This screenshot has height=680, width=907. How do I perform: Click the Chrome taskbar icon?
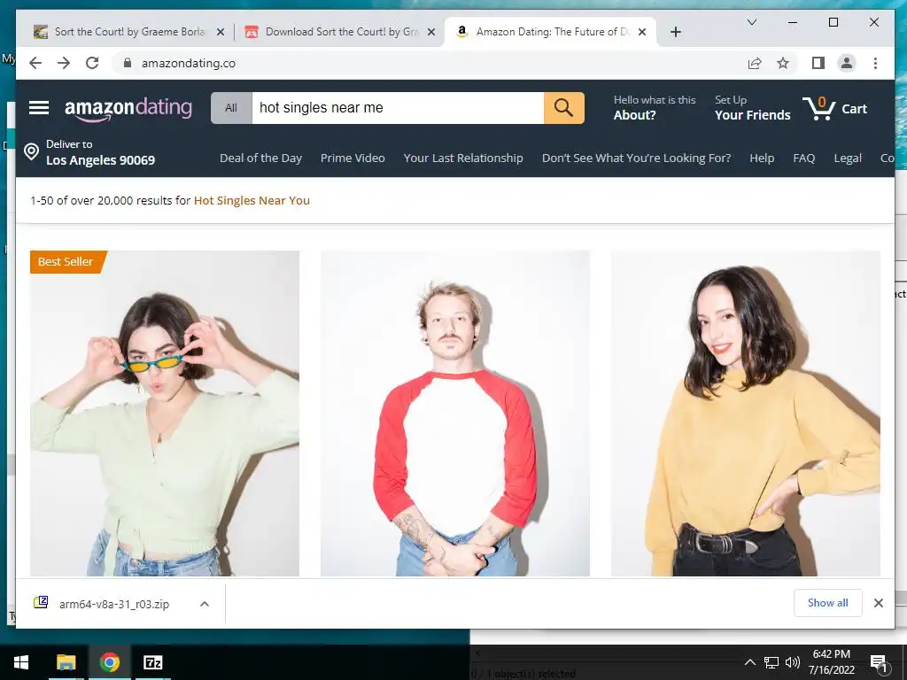pos(109,662)
